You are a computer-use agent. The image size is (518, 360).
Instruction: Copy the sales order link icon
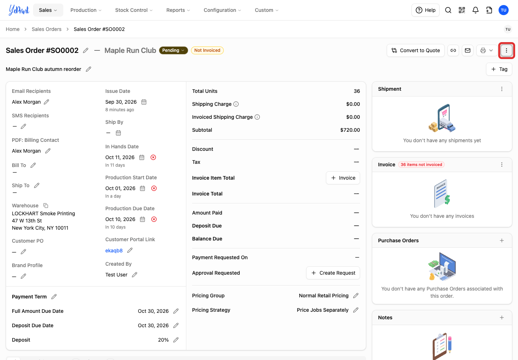453,50
